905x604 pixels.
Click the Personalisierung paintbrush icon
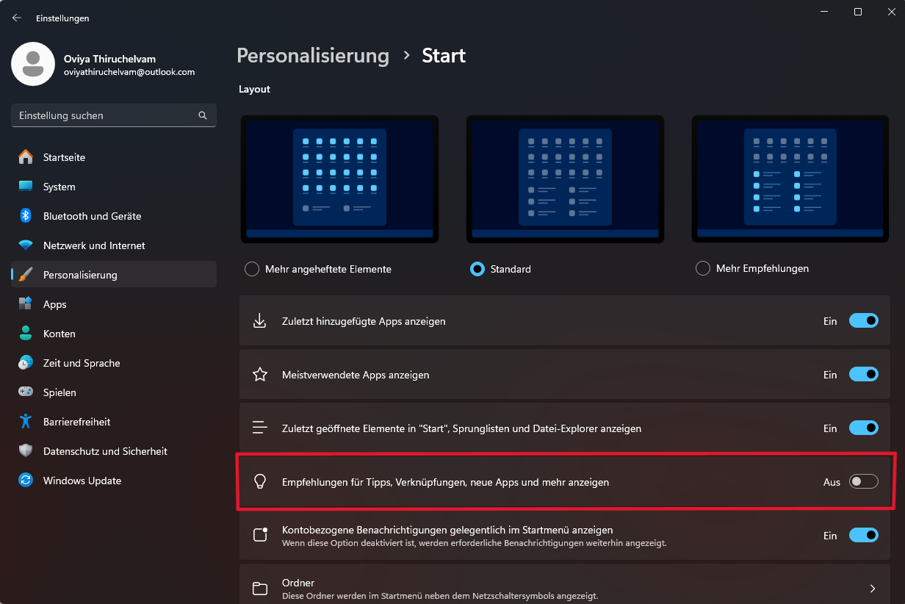click(x=26, y=275)
